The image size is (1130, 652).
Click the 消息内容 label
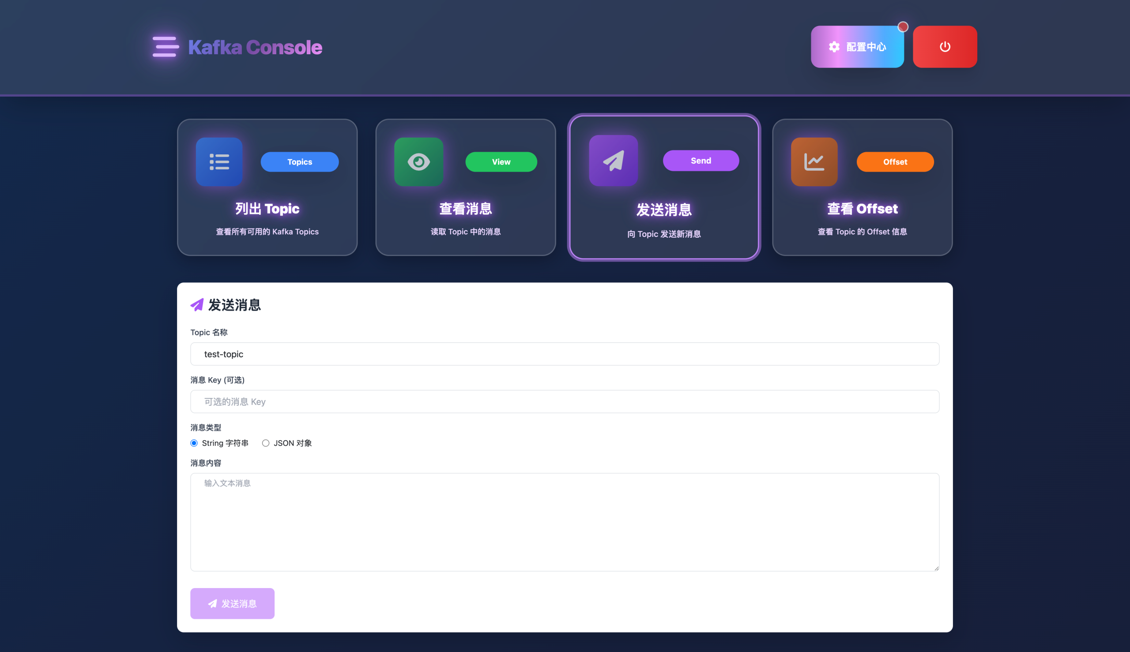point(206,463)
